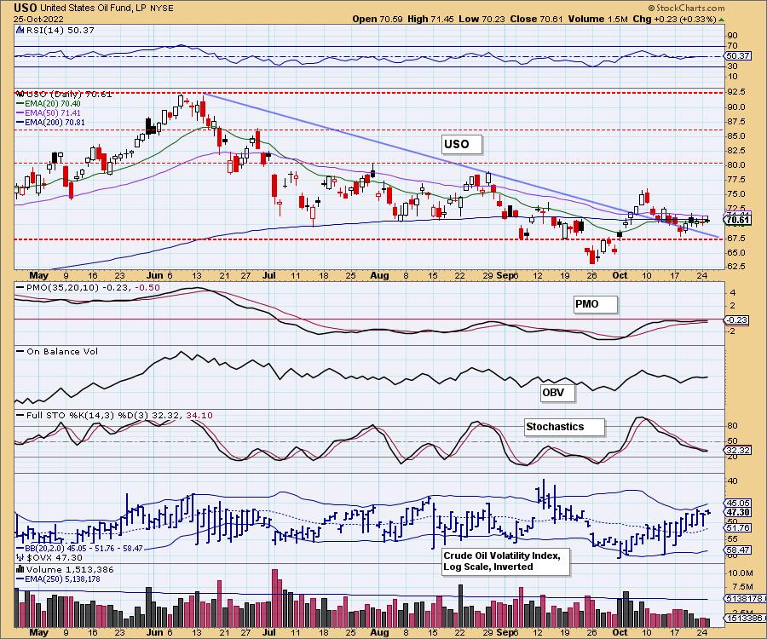The height and width of the screenshot is (639, 767).
Task: Click the Open 70.59 header value
Action: 378,19
